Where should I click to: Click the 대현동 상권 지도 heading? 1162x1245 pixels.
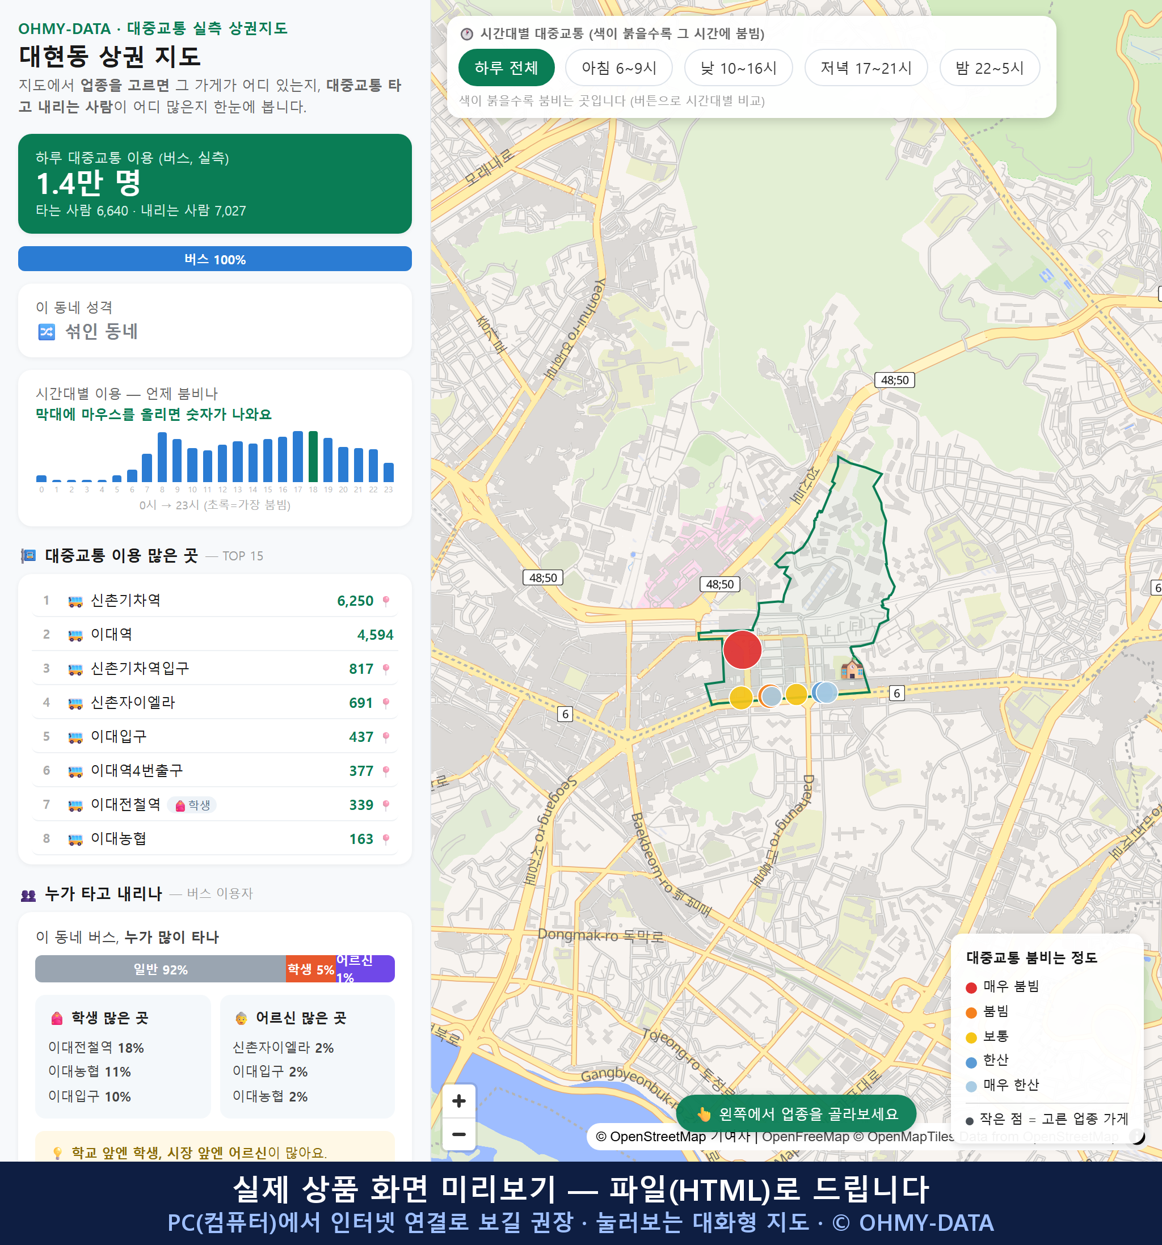tap(110, 56)
